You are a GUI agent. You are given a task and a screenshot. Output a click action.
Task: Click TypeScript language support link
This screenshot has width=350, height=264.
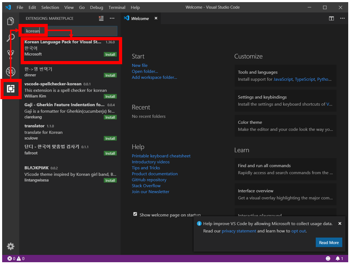pyautogui.click(x=305, y=79)
